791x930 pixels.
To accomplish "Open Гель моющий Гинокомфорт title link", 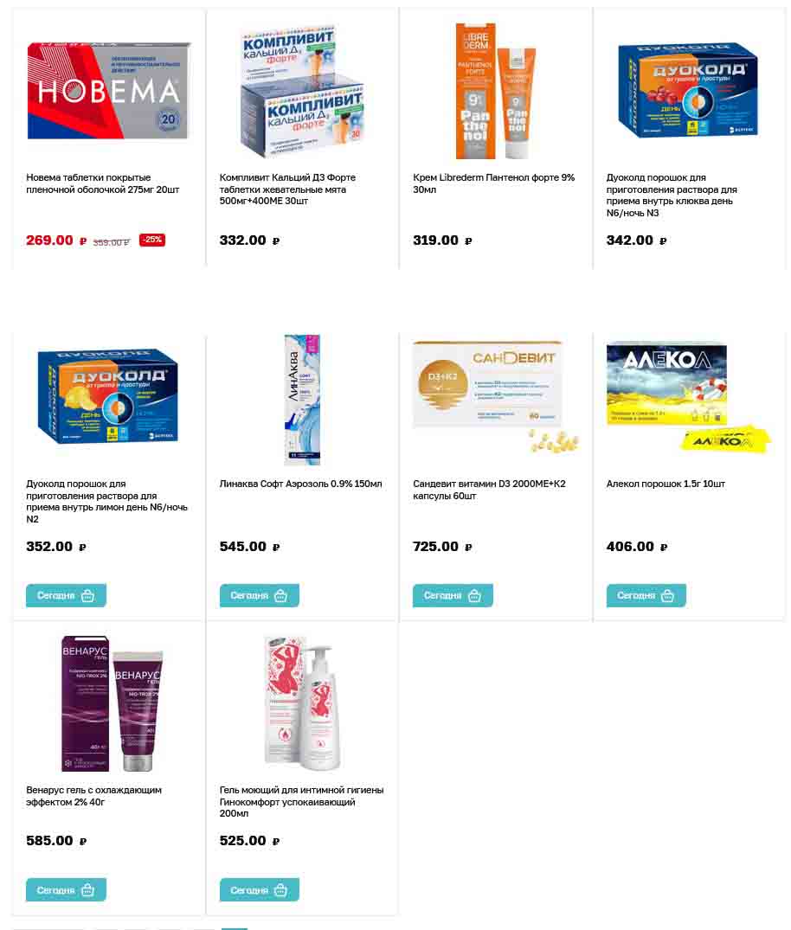I will tap(301, 801).
